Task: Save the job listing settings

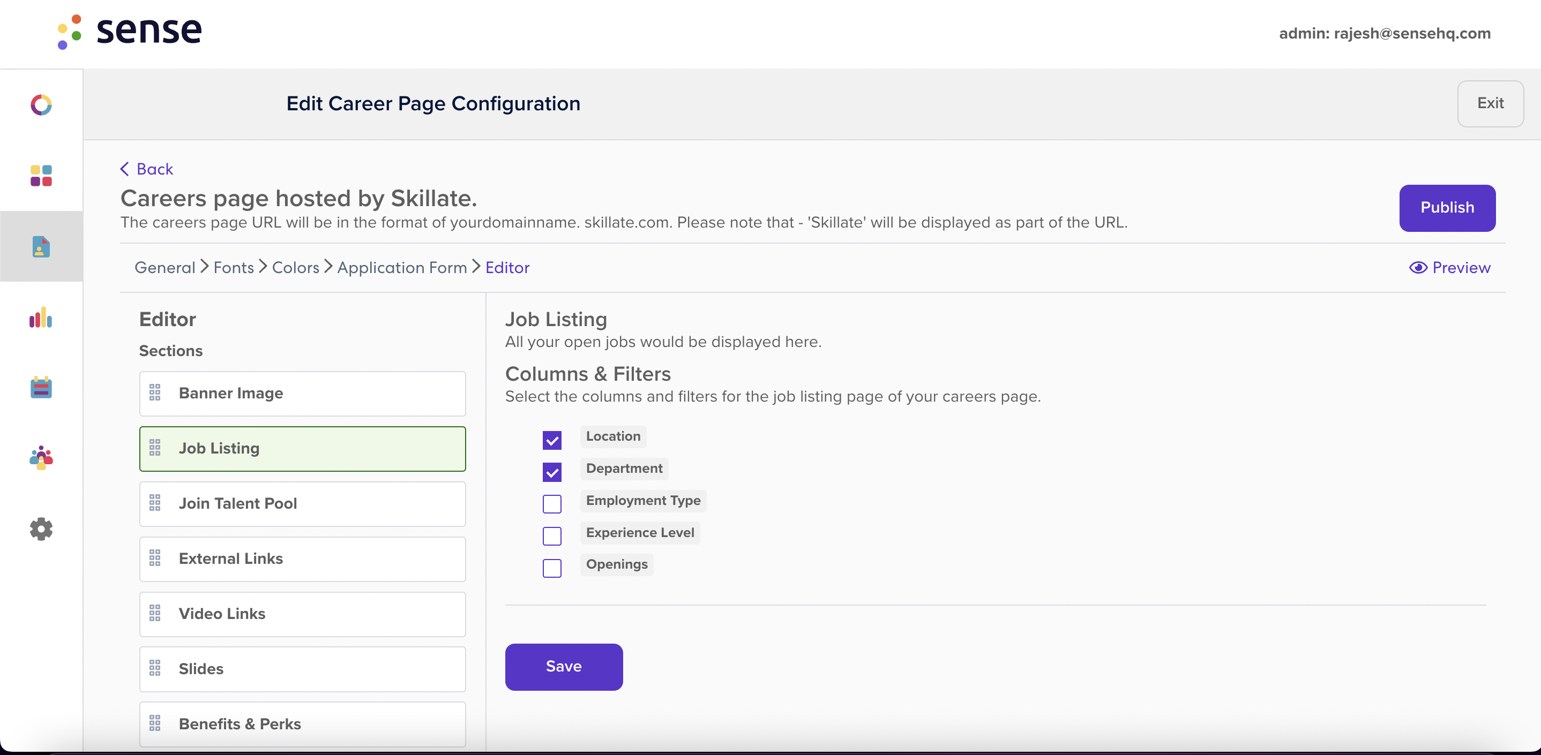Action: coord(564,667)
